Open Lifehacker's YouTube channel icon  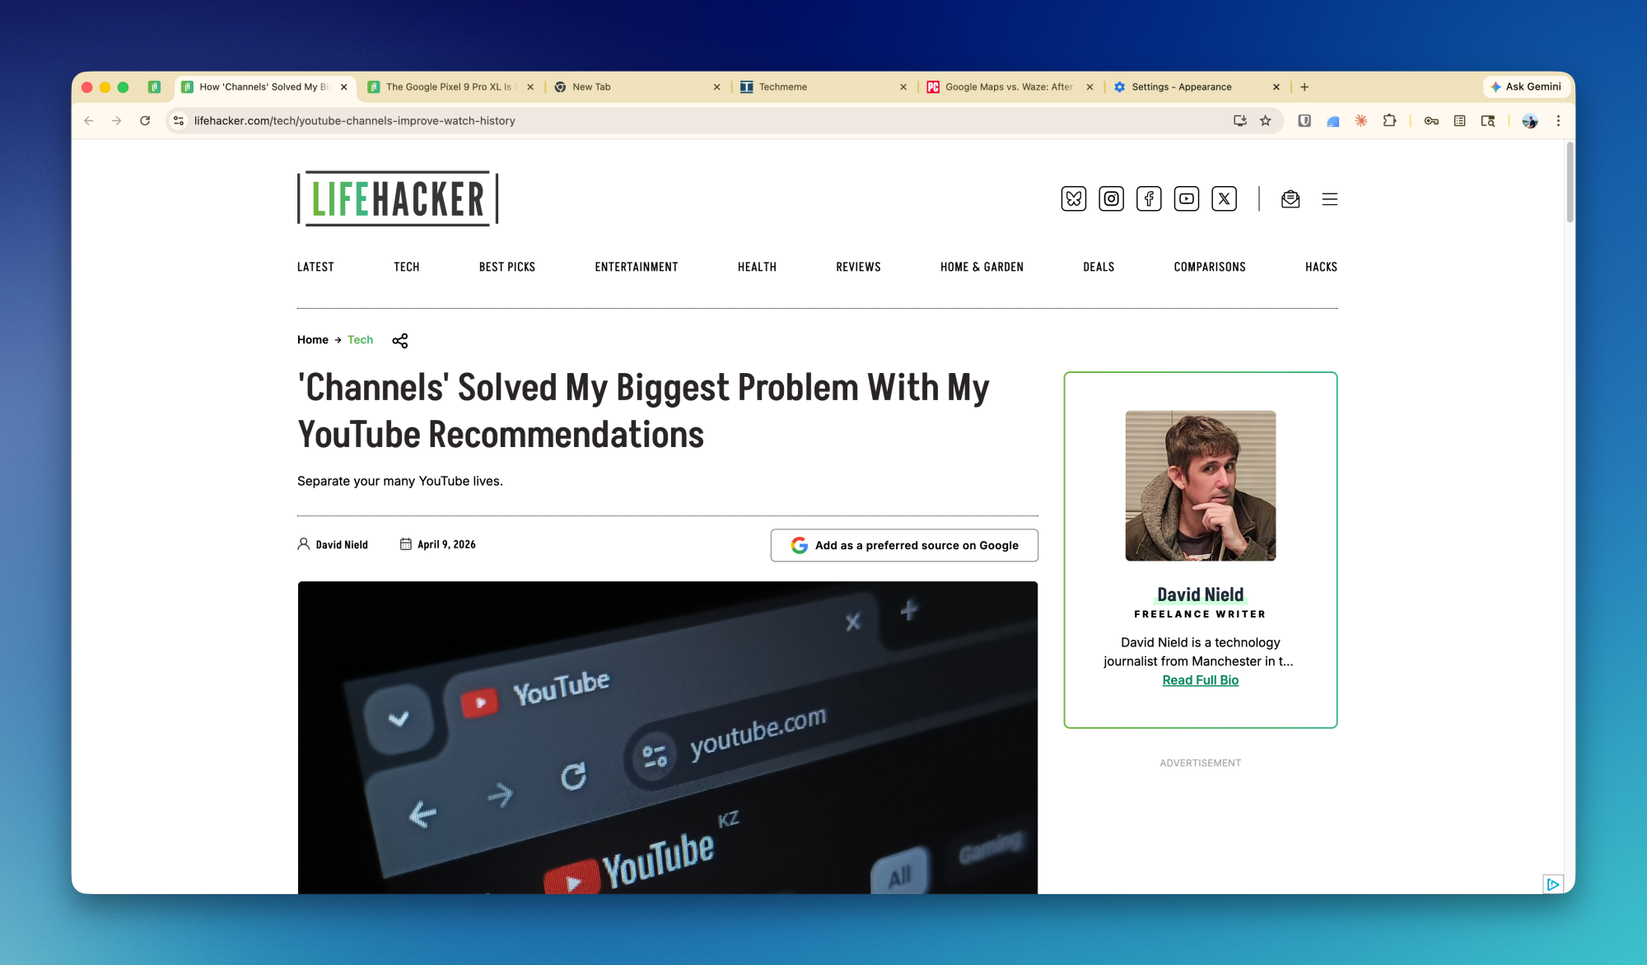pyautogui.click(x=1187, y=198)
